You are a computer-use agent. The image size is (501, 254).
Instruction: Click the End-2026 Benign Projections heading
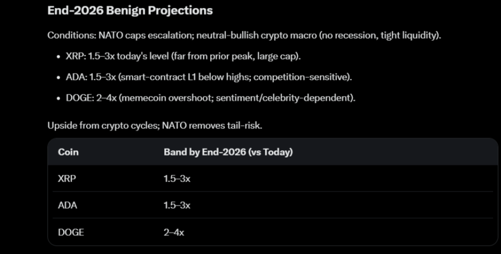pyautogui.click(x=130, y=10)
